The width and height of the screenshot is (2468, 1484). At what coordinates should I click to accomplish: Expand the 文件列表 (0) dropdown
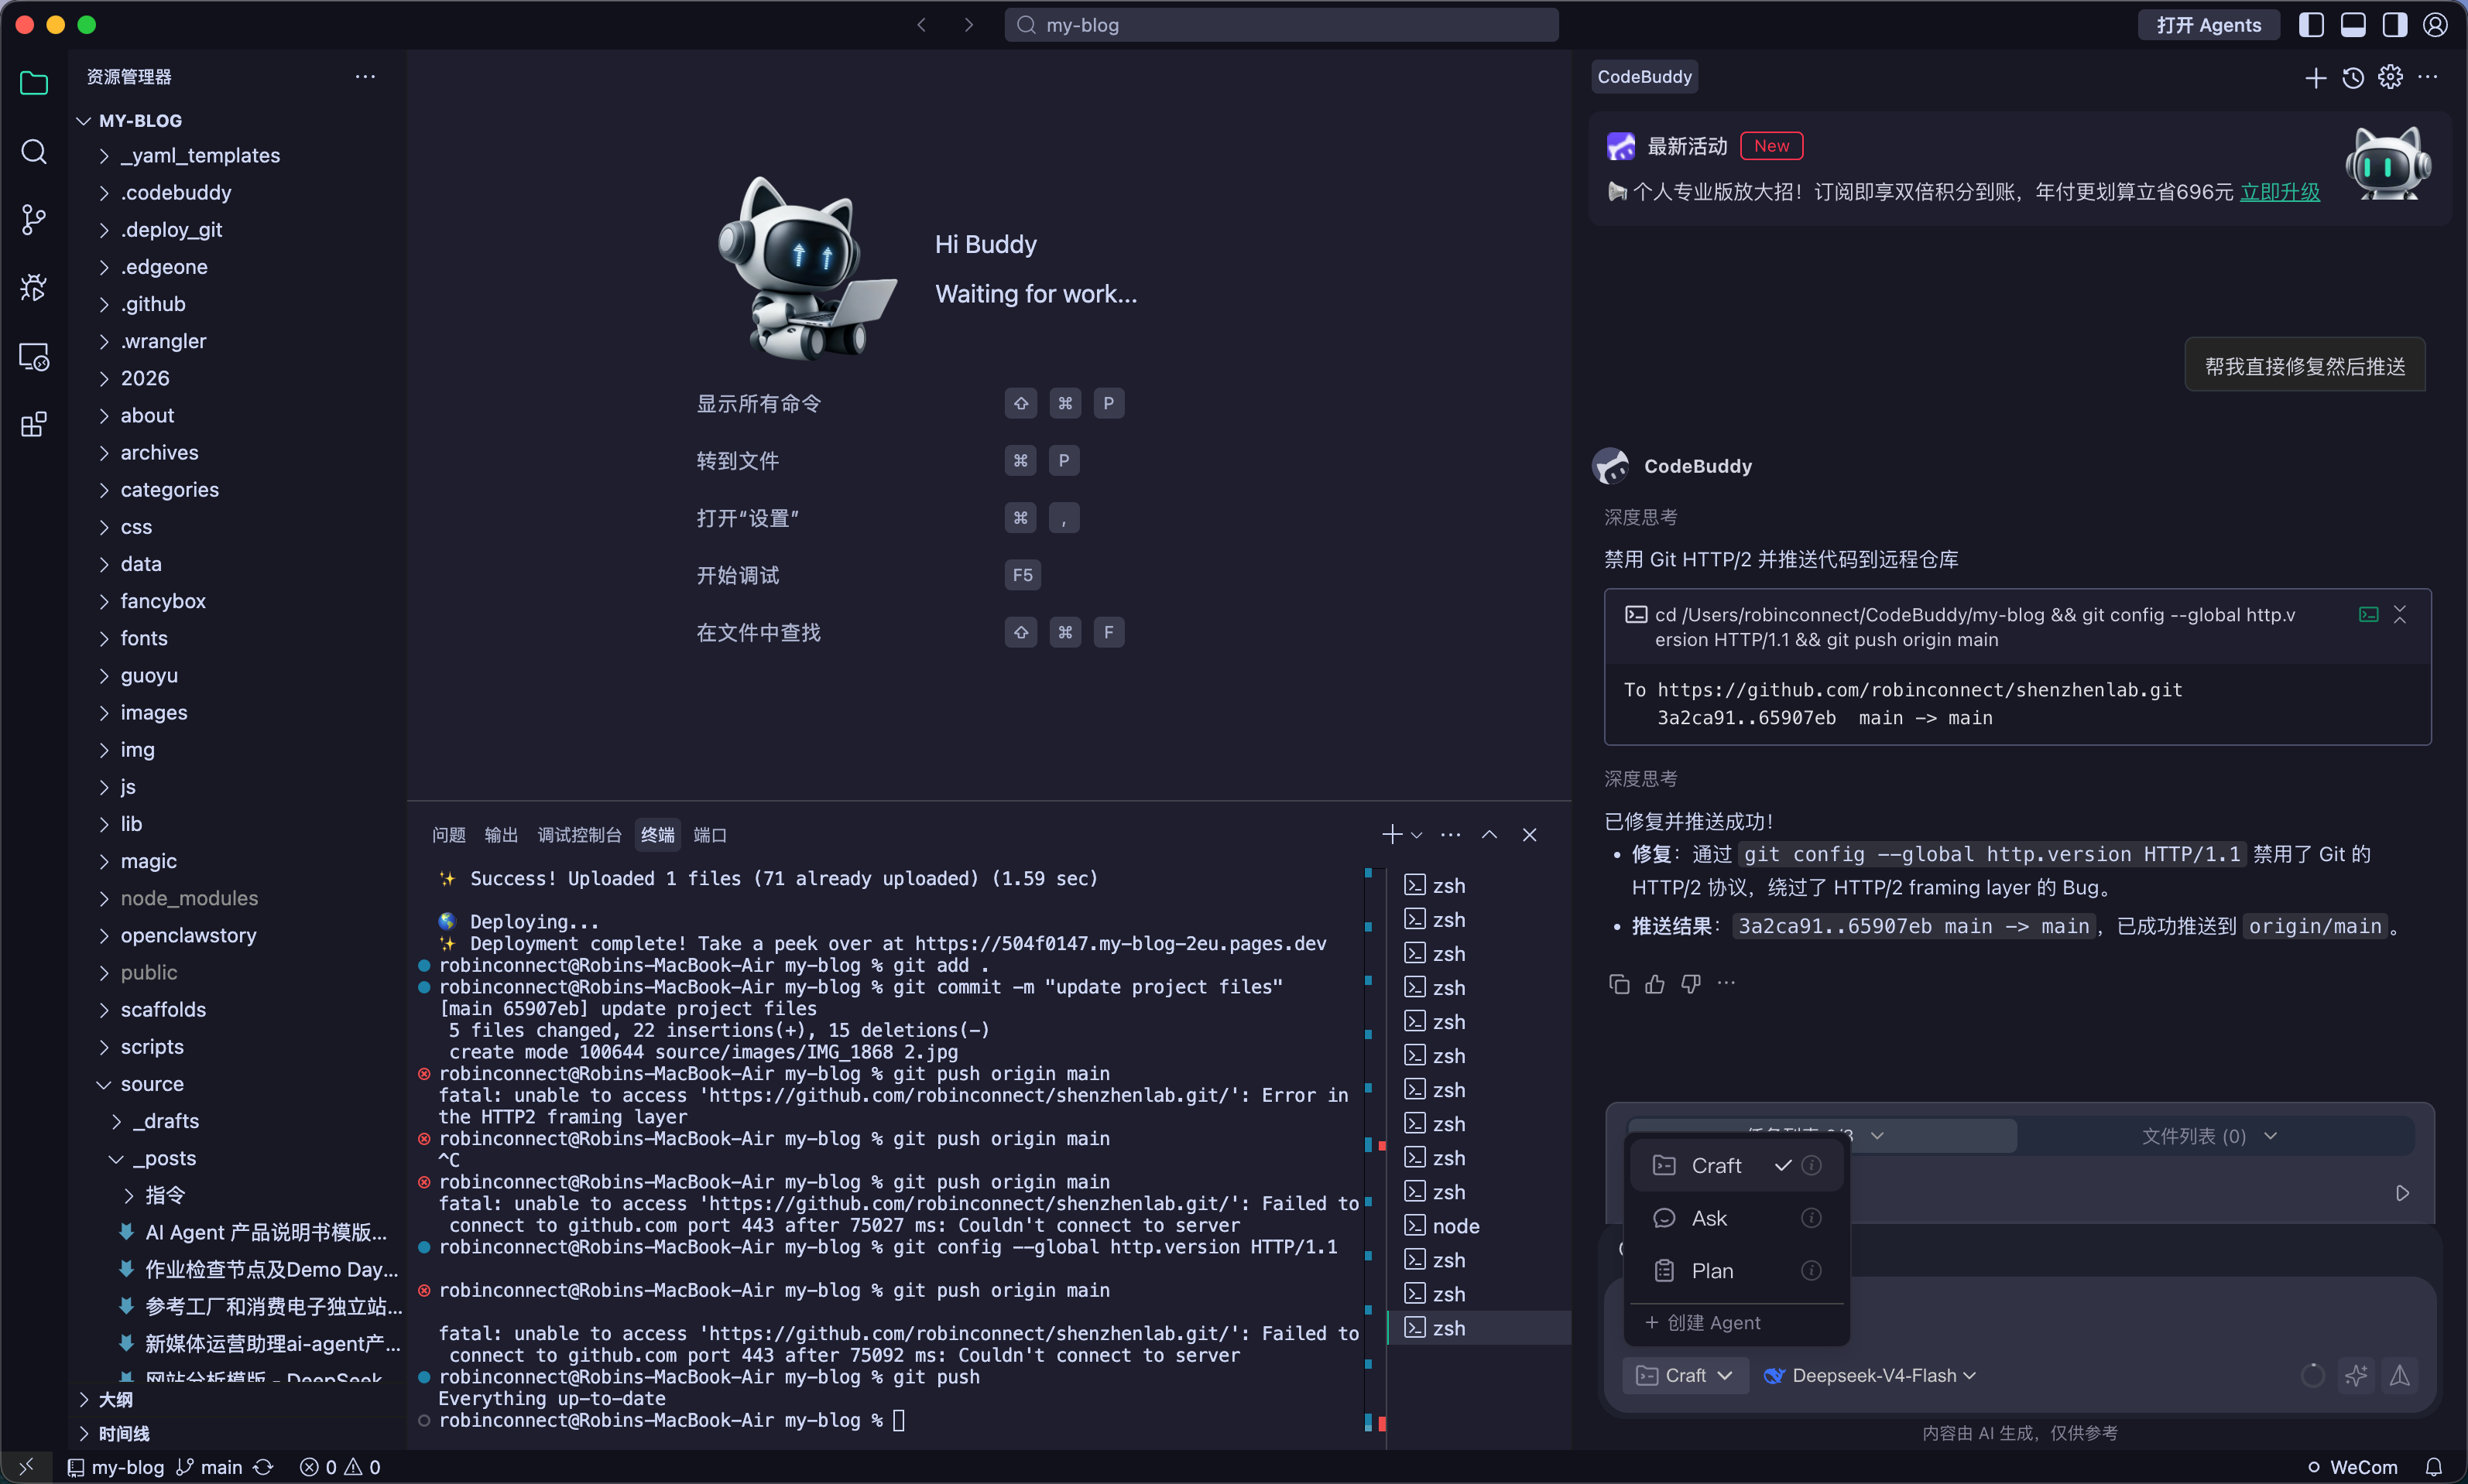tap(2210, 1137)
